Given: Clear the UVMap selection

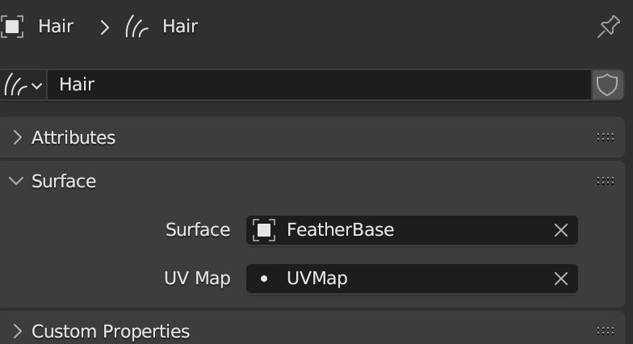Looking at the screenshot, I should (x=560, y=279).
